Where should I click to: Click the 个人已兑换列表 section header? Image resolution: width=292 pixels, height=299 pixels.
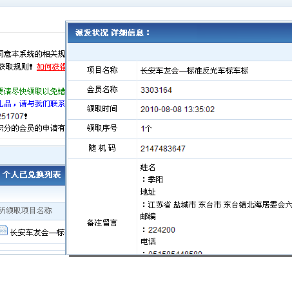click(x=32, y=175)
